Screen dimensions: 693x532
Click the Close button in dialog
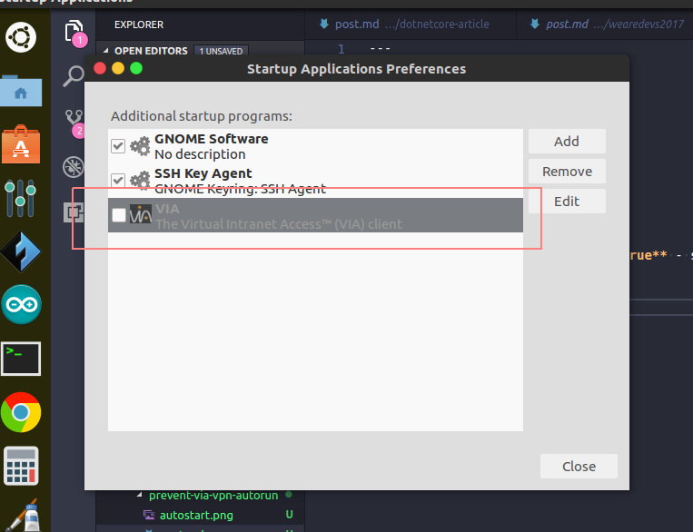click(579, 466)
